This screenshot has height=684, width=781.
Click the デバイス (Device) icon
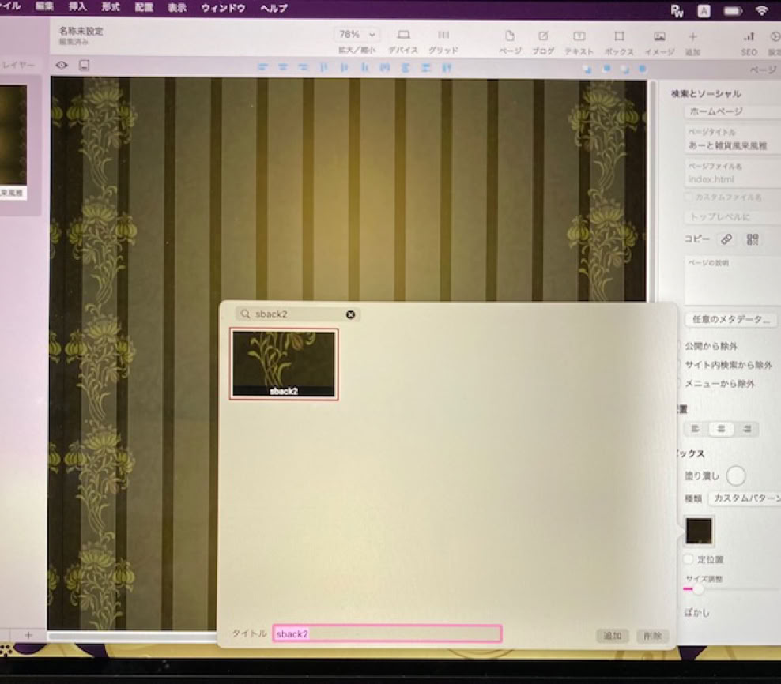[403, 36]
